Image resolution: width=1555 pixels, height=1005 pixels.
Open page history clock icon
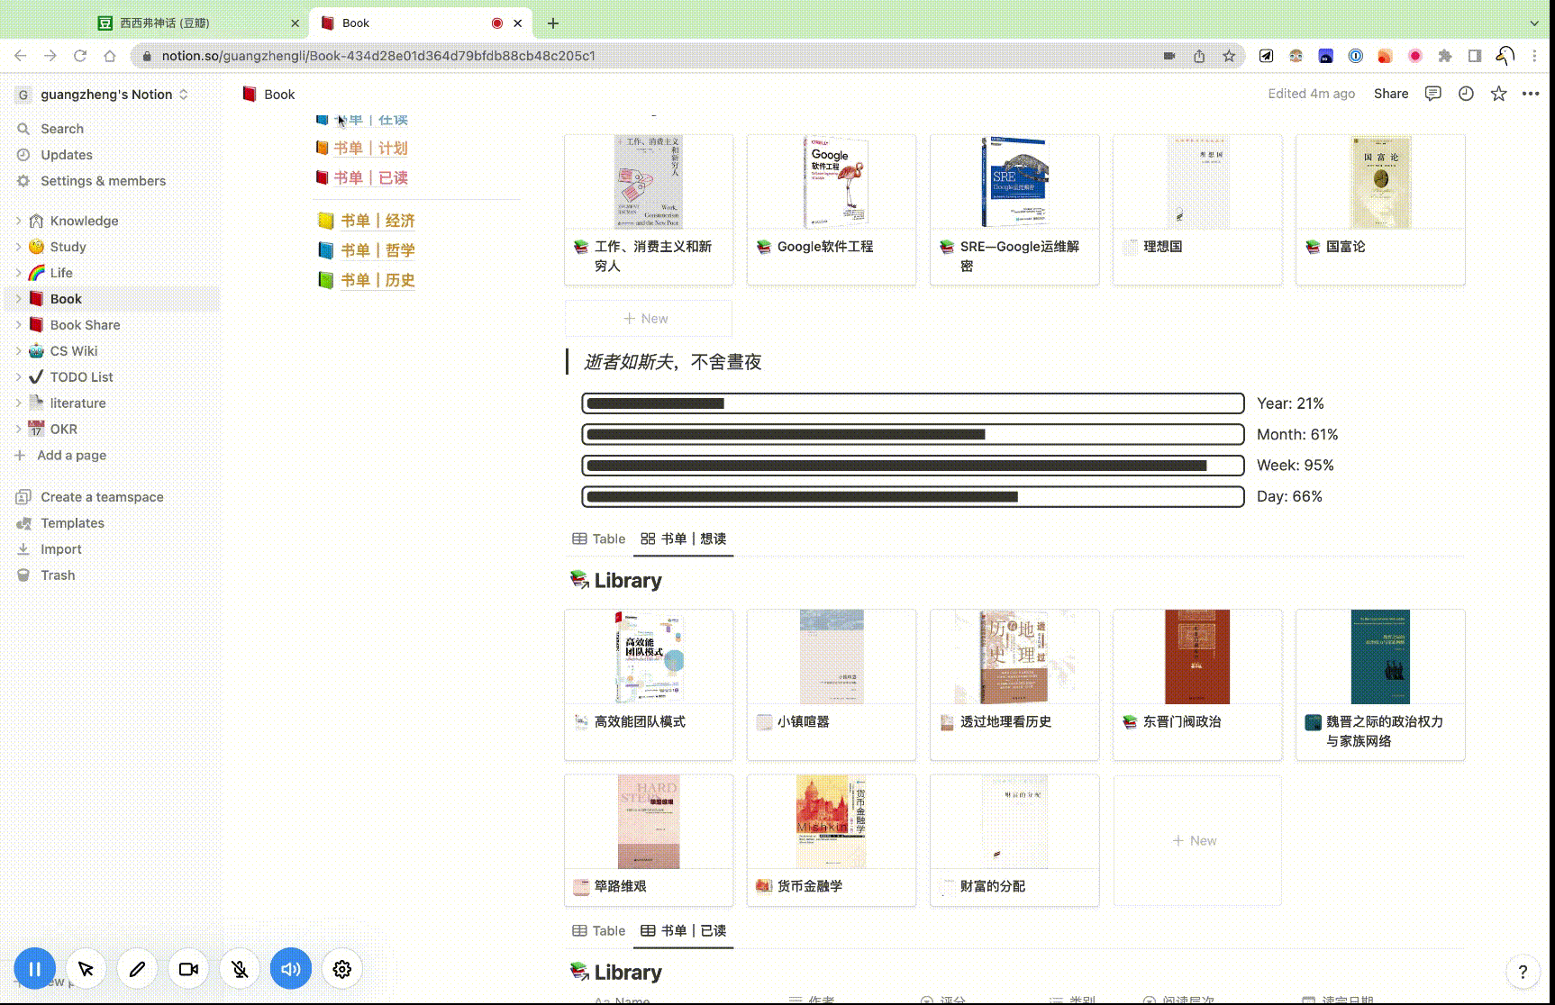click(x=1466, y=94)
